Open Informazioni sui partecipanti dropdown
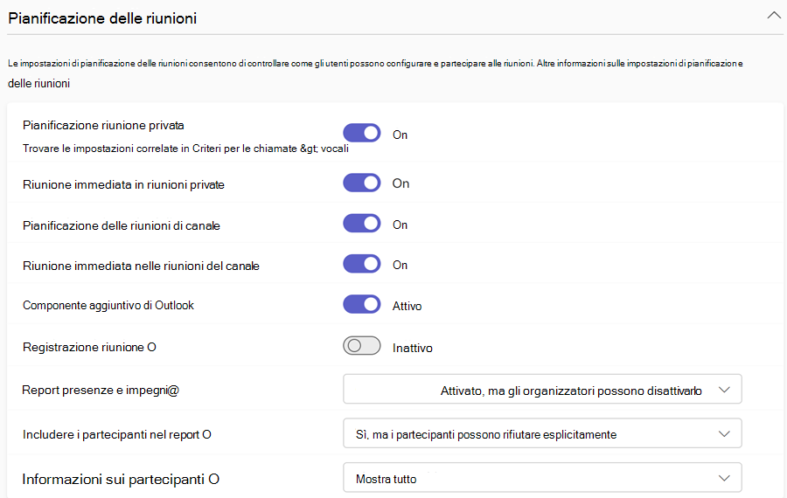This screenshot has width=787, height=498. coord(542,477)
